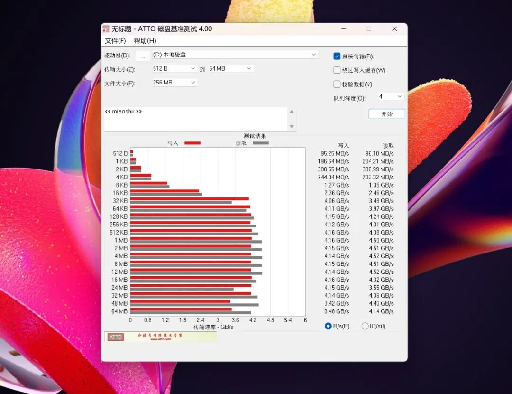The height and width of the screenshot is (394, 512).
Task: Click the 732.32 MB/s read result
Action: click(378, 177)
